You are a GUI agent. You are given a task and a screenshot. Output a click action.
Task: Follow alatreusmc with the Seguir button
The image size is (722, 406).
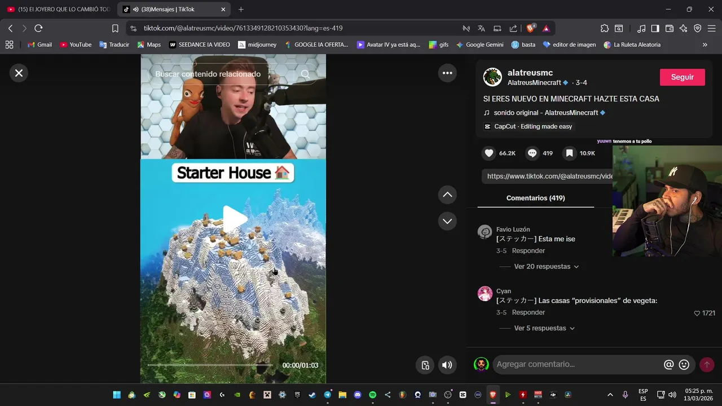pos(683,77)
